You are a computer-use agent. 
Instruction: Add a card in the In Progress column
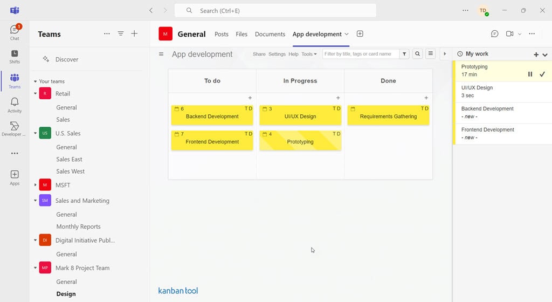338,98
